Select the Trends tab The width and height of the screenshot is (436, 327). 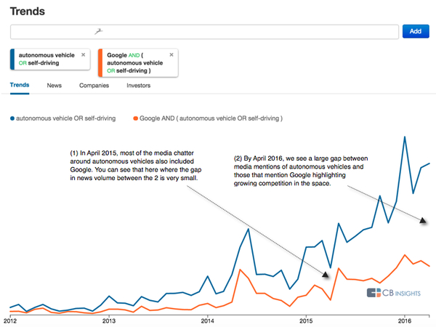(x=20, y=85)
